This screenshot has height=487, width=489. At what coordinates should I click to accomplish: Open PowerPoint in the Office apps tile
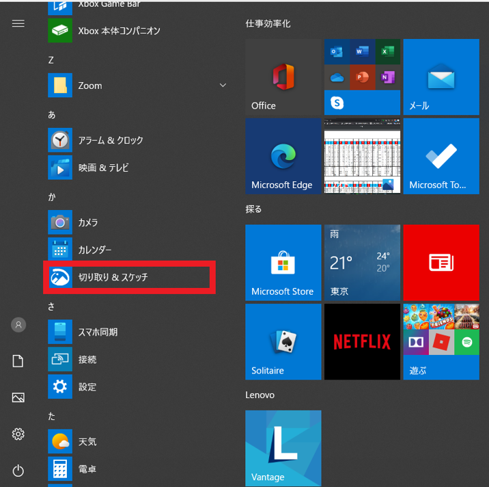[x=363, y=77]
